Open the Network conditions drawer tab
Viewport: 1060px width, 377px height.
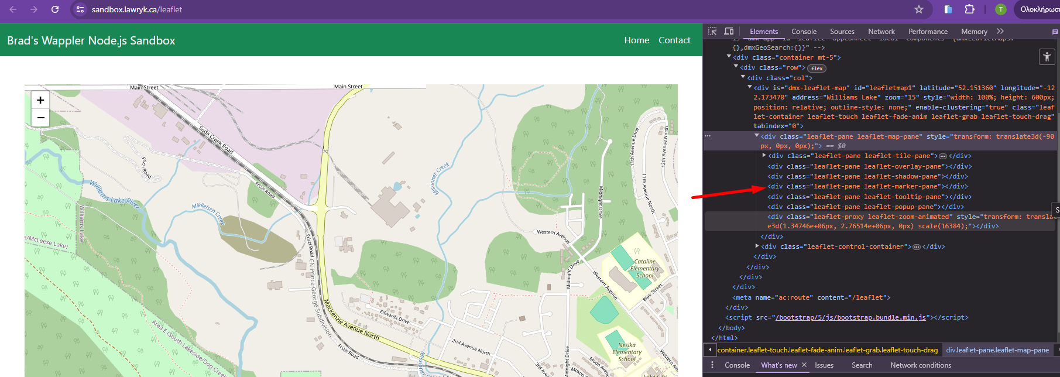click(x=921, y=365)
